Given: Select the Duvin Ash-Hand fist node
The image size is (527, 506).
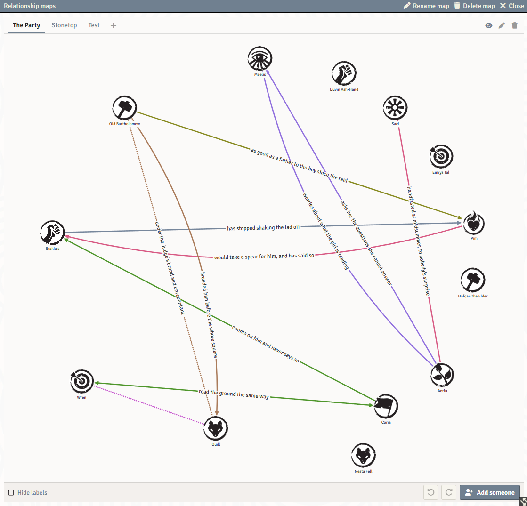Looking at the screenshot, I should (344, 73).
